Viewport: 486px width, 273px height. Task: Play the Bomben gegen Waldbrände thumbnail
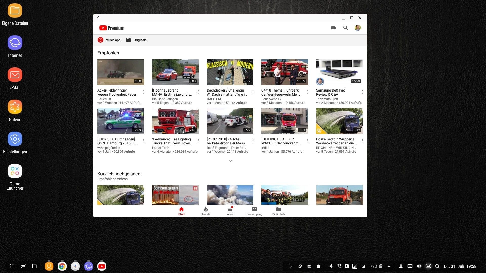175,195
